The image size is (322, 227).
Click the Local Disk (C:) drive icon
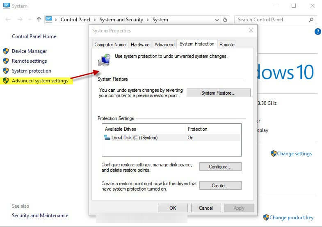click(x=107, y=137)
